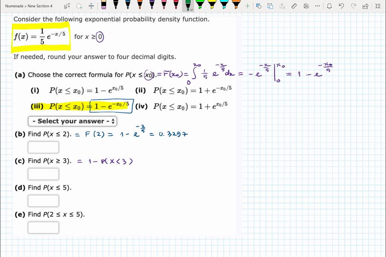Select the lasso selection tool

click(x=78, y=5)
